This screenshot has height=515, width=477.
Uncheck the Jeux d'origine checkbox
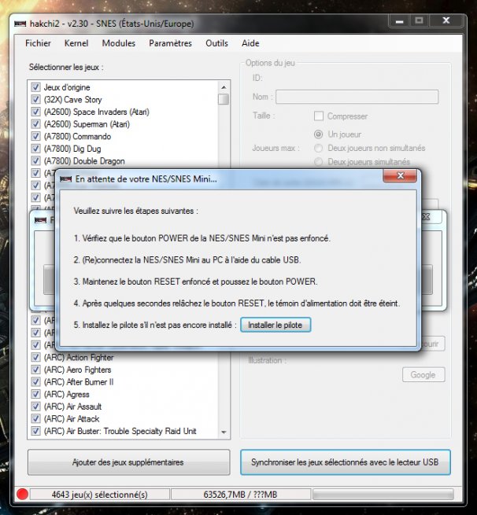(35, 87)
